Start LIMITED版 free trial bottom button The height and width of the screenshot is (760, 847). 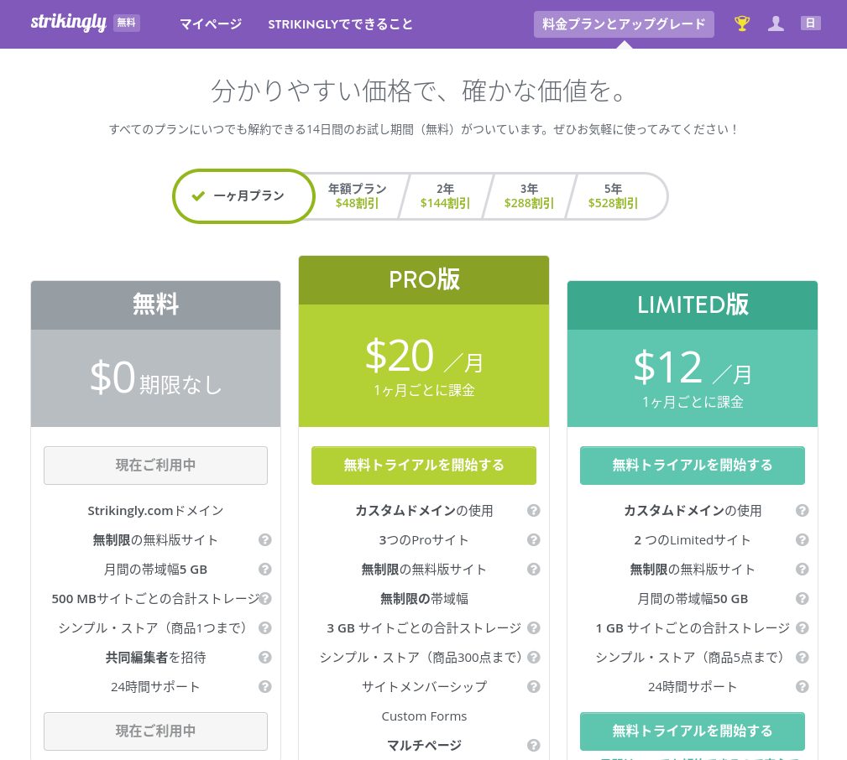(693, 731)
